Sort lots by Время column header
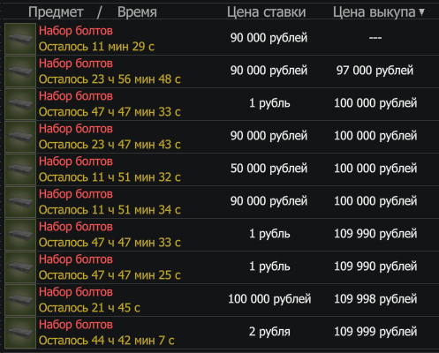 (137, 12)
